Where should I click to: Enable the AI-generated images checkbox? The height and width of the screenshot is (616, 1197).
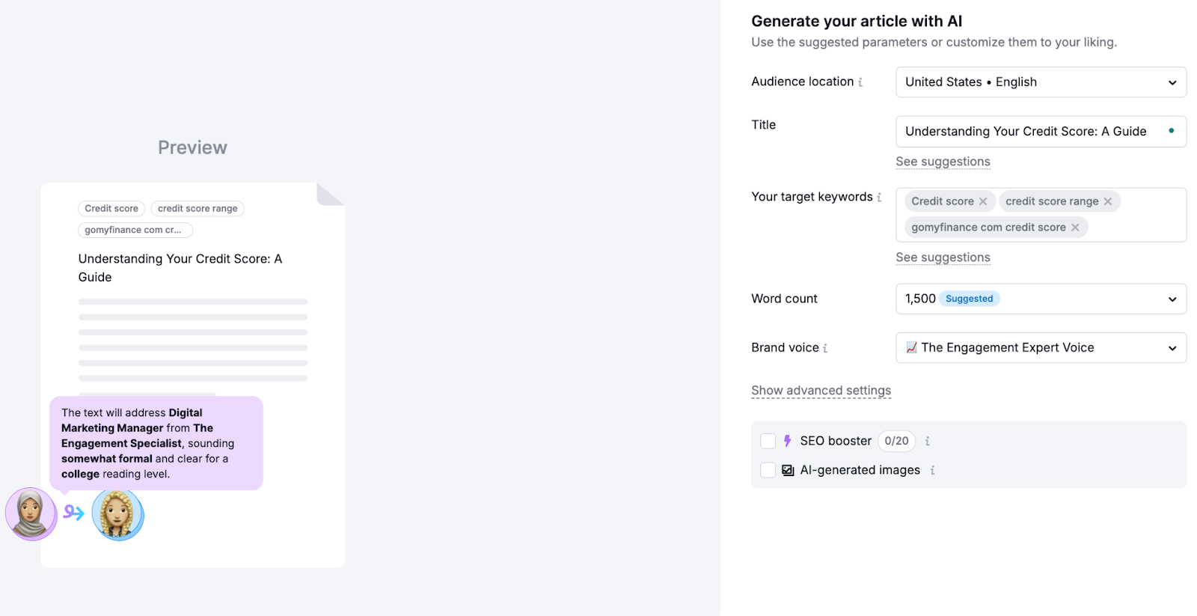coord(768,470)
